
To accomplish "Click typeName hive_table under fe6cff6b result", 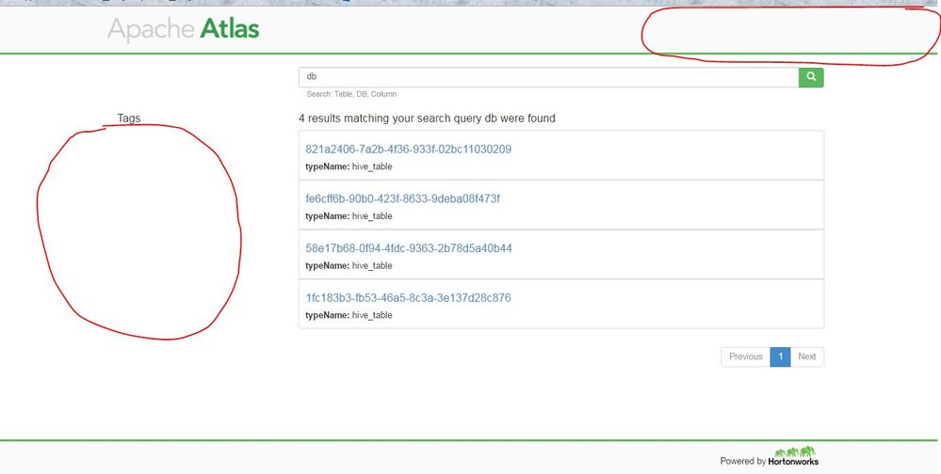I will [349, 216].
